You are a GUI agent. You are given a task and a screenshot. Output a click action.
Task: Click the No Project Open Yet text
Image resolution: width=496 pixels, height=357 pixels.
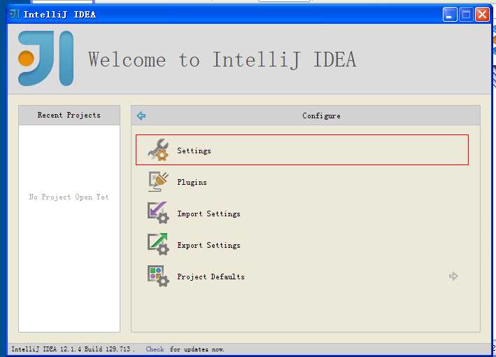coord(69,197)
